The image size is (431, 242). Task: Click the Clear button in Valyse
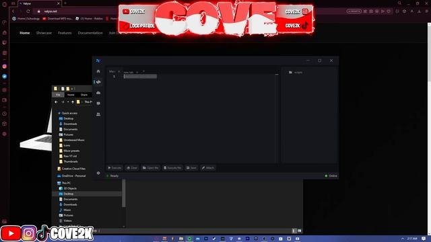click(132, 167)
